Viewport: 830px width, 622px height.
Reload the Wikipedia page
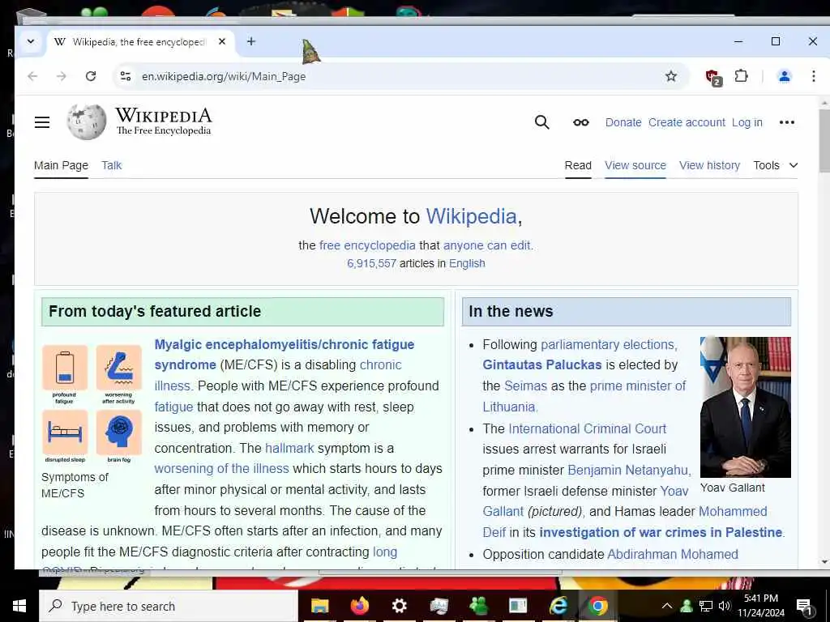click(91, 76)
